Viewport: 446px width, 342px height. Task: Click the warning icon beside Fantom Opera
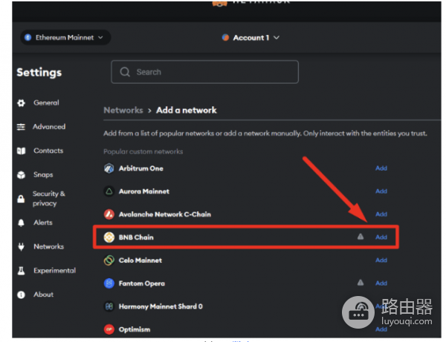point(361,283)
